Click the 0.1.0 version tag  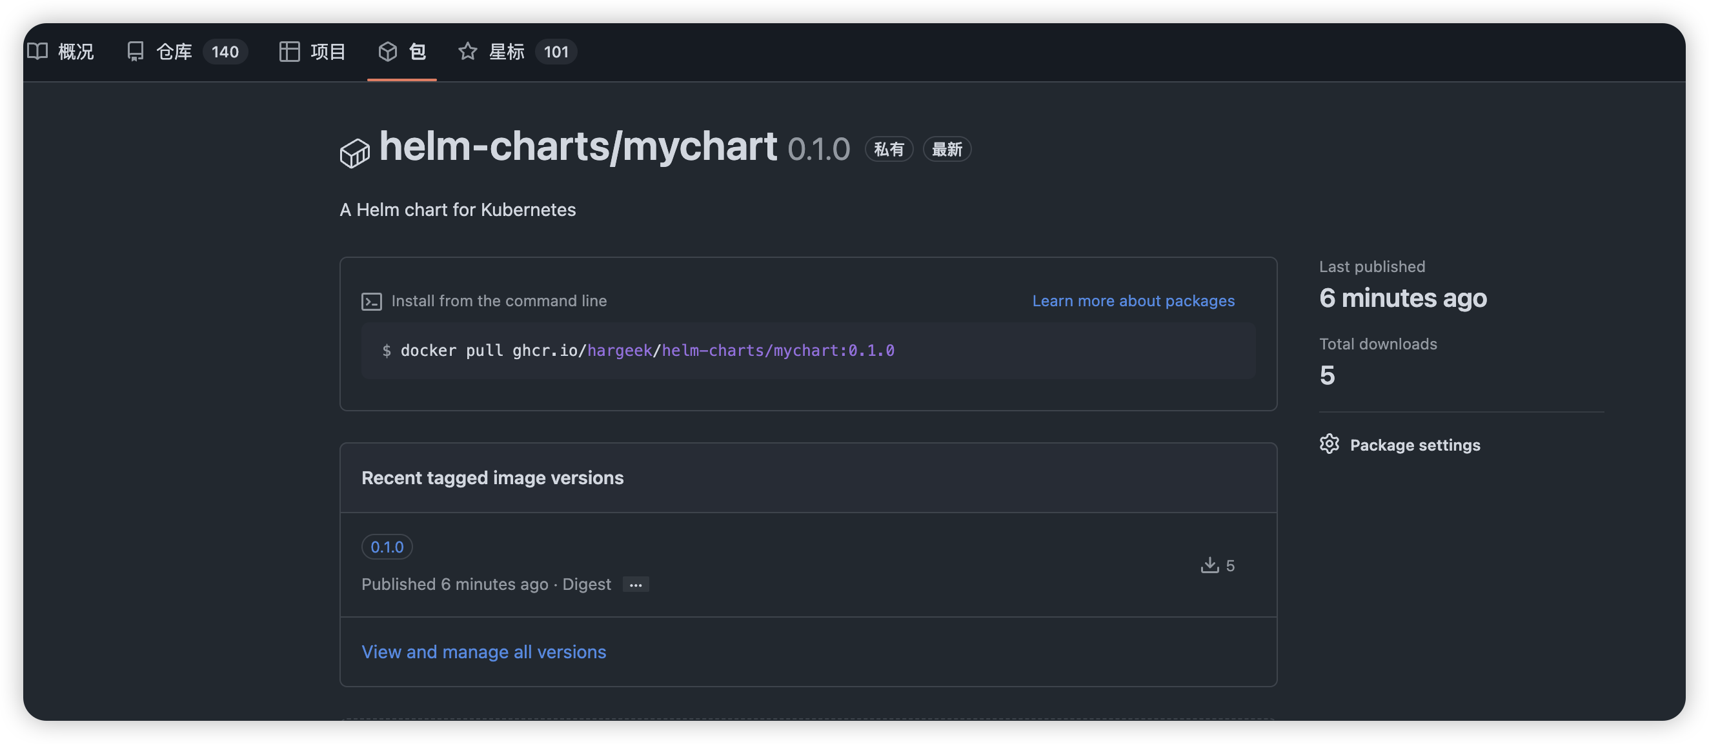(x=387, y=547)
